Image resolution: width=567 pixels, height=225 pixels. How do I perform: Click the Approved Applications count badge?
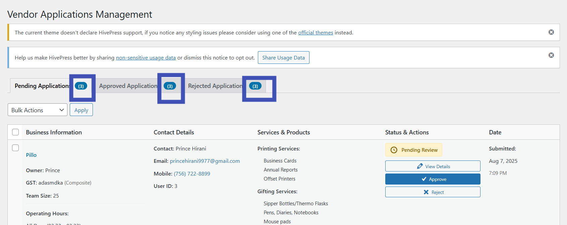(x=170, y=86)
